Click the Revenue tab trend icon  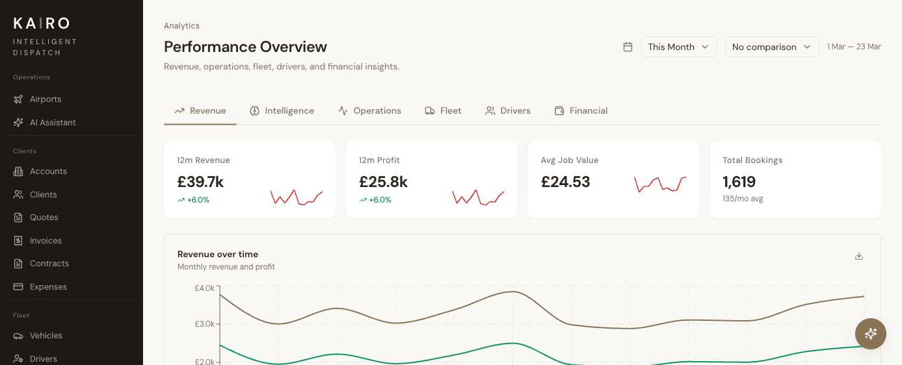(179, 111)
